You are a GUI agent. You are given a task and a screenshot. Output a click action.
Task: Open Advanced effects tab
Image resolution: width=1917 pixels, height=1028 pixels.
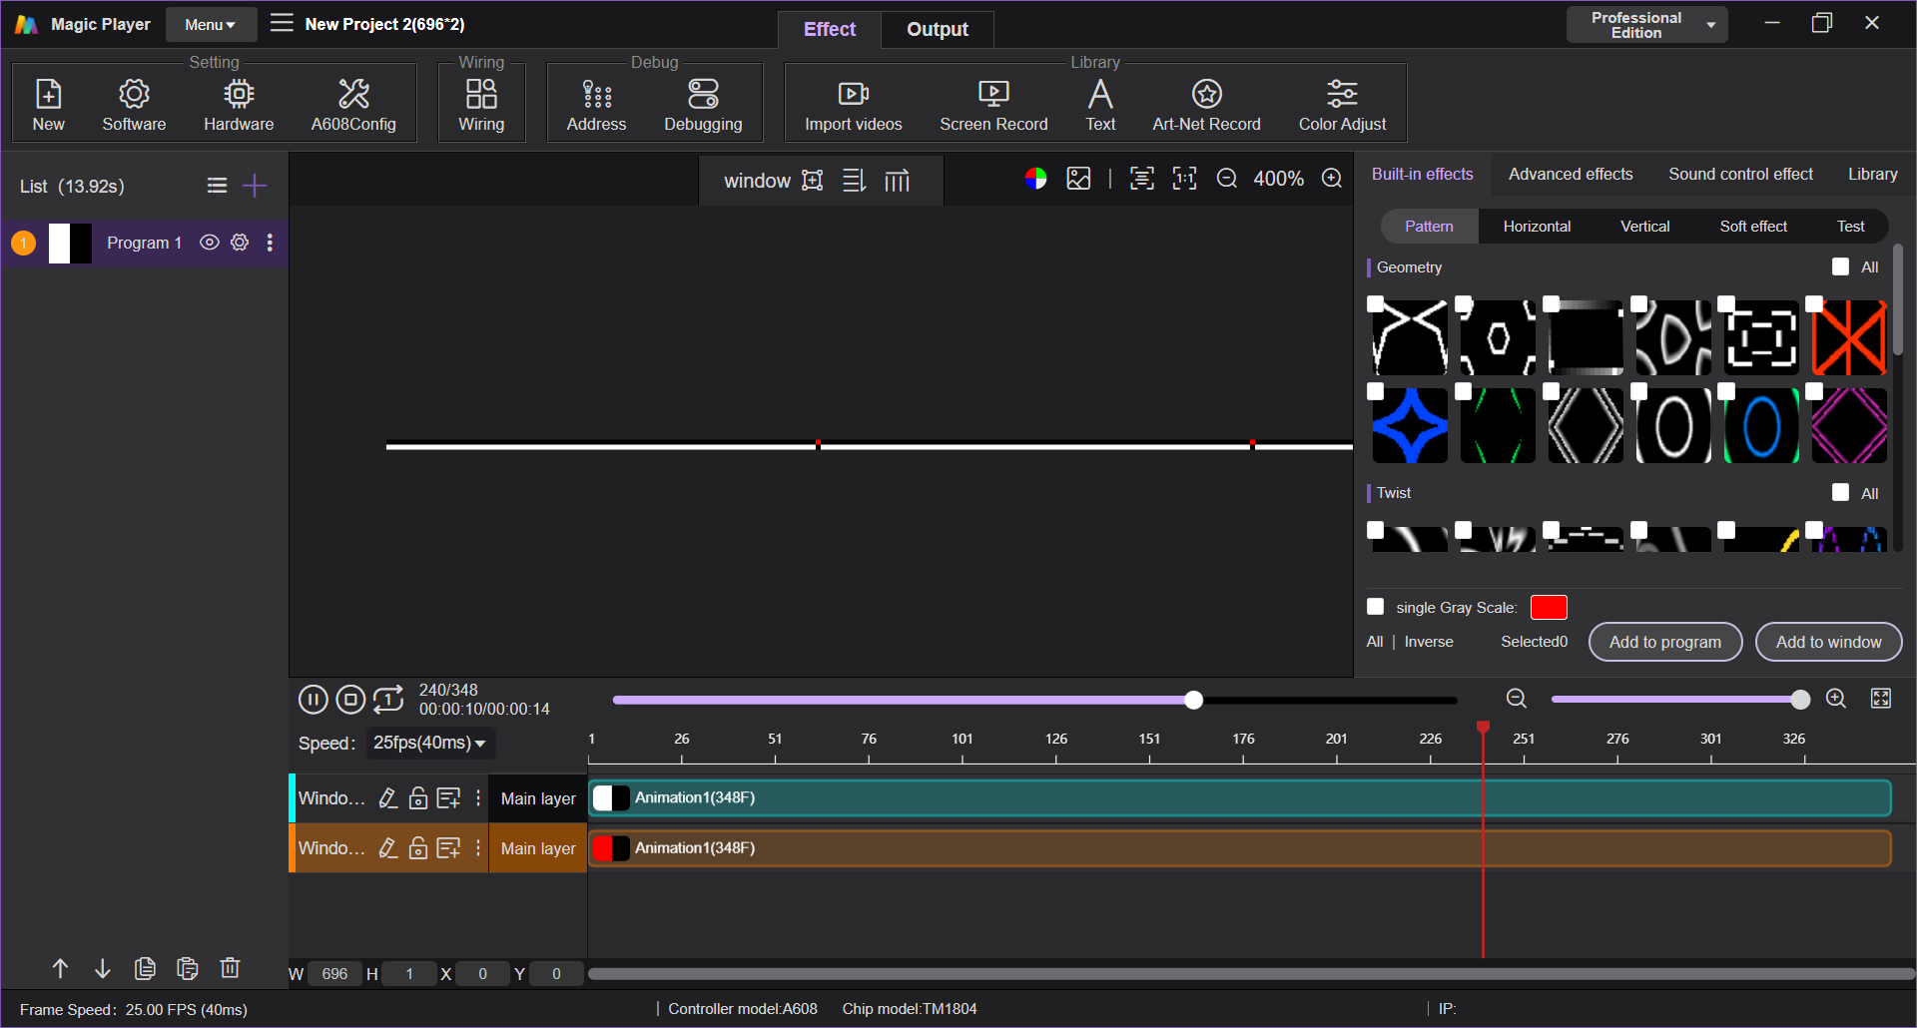pyautogui.click(x=1571, y=174)
